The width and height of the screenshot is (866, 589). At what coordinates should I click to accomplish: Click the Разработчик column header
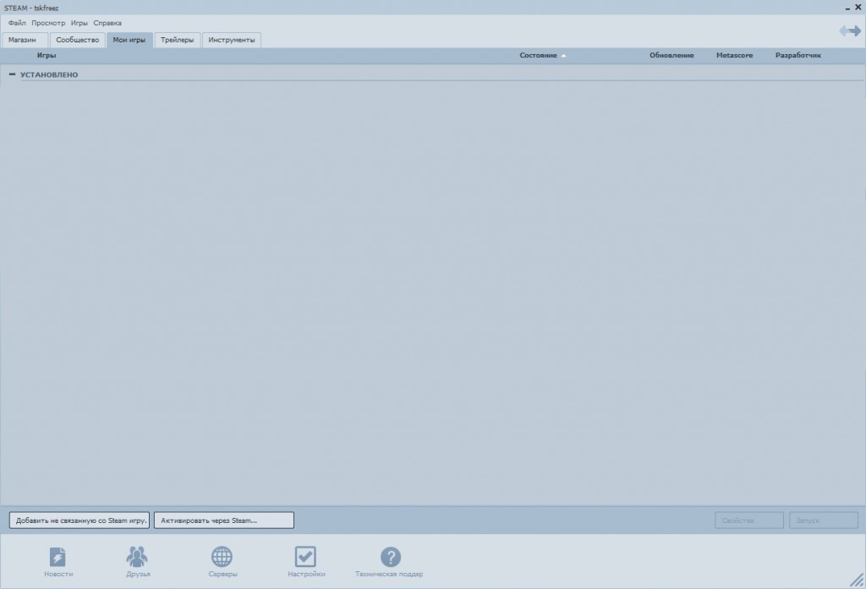[x=797, y=55]
